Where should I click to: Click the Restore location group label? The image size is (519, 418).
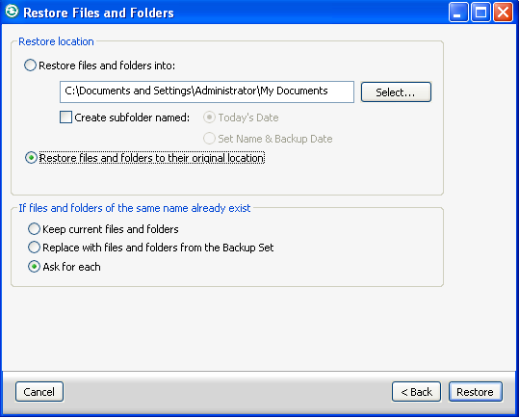pyautogui.click(x=56, y=41)
